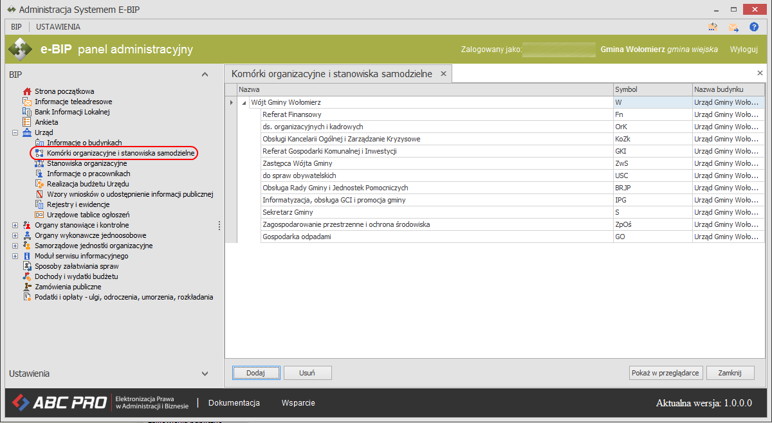
Task: Click the Ankieta survey icon
Action: point(27,122)
